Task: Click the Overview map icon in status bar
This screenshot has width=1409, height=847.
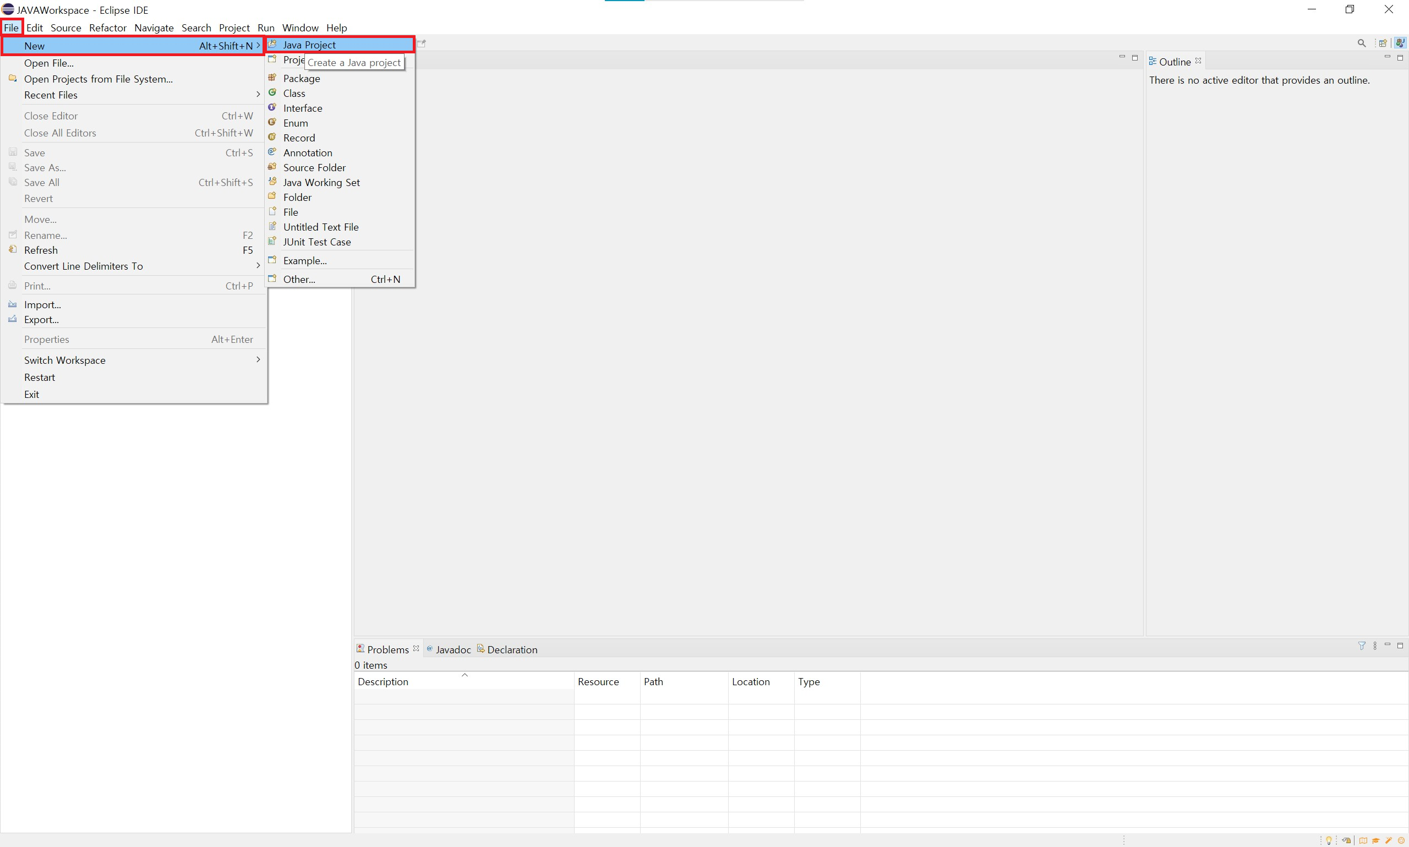Action: (1363, 840)
